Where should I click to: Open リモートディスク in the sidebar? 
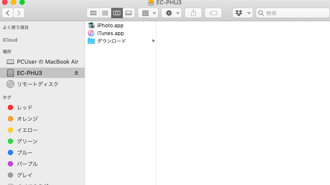pos(42,84)
